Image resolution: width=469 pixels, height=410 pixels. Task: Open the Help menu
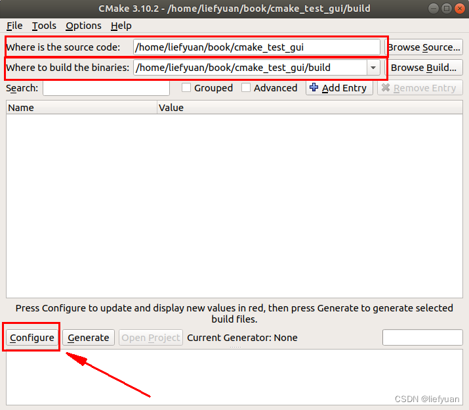click(121, 26)
